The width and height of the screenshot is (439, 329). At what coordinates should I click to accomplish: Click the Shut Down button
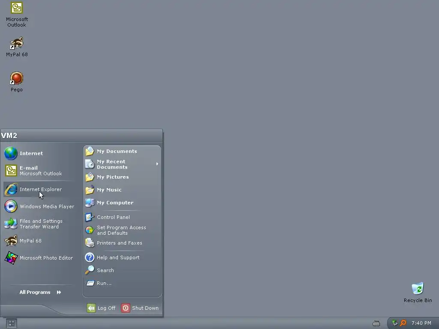click(x=140, y=308)
